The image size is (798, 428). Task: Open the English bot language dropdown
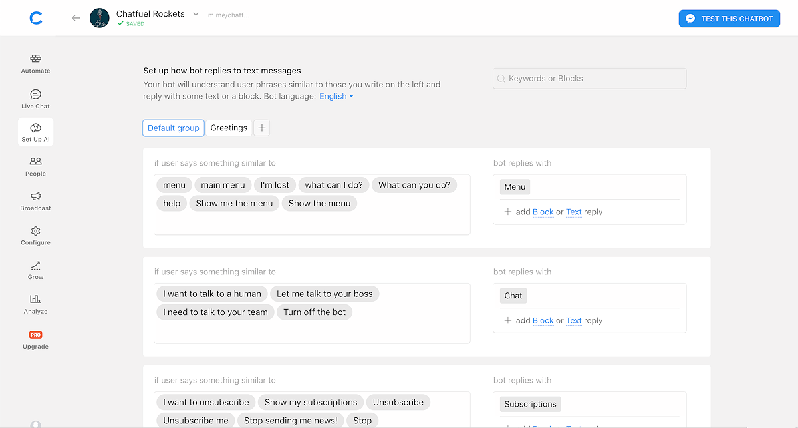coord(336,96)
